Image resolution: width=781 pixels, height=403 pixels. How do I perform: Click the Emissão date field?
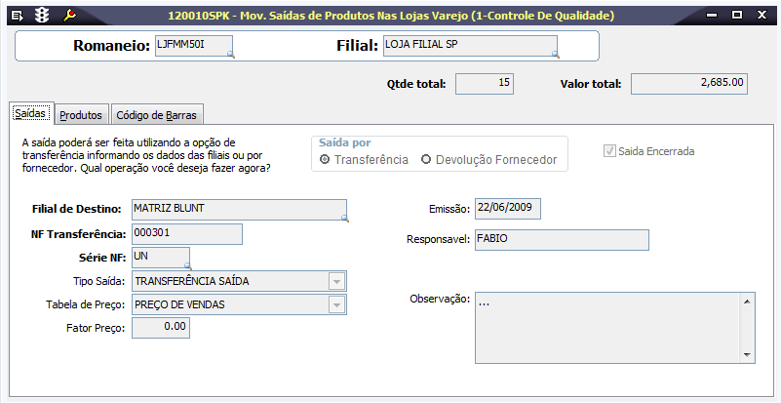click(507, 209)
